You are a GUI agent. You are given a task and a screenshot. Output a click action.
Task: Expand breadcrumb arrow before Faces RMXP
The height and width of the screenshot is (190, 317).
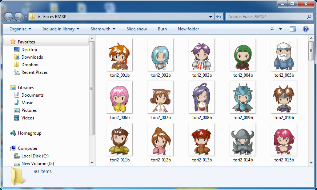point(39,17)
